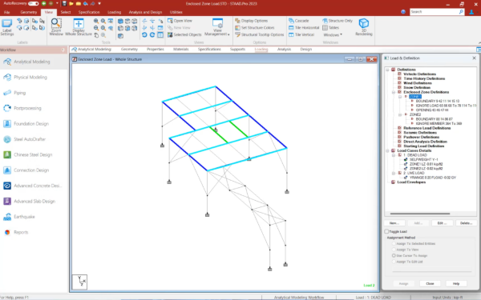The height and width of the screenshot is (300, 481).
Task: Open the 3D Rendering view
Action: 364,27
